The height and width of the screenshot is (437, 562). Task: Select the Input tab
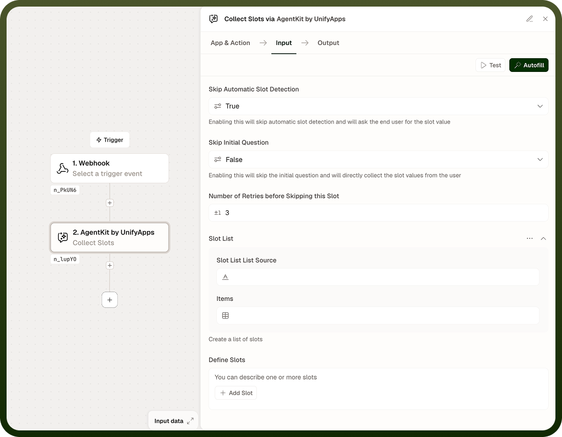click(x=284, y=43)
